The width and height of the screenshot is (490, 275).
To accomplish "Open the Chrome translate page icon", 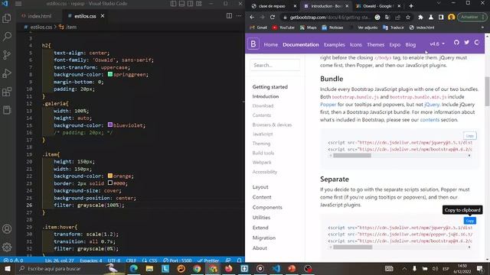I will click(387, 18).
